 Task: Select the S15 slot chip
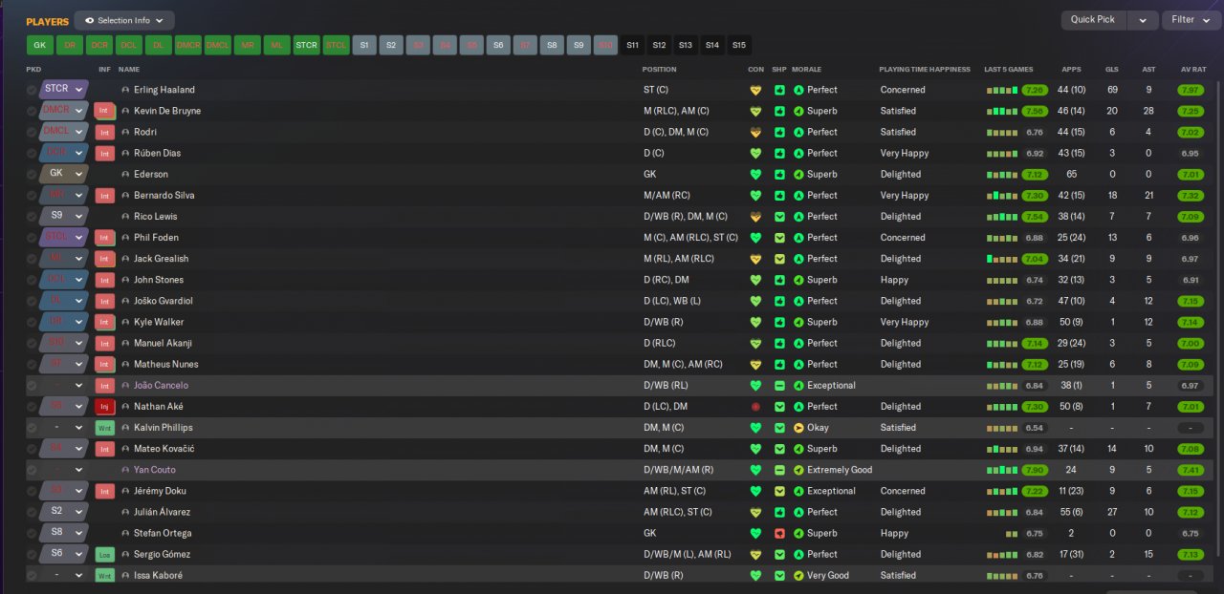pyautogui.click(x=739, y=45)
